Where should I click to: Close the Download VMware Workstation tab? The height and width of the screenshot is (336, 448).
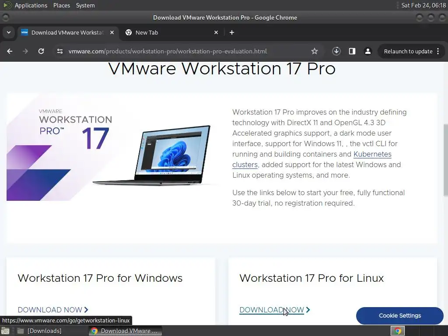tap(112, 32)
